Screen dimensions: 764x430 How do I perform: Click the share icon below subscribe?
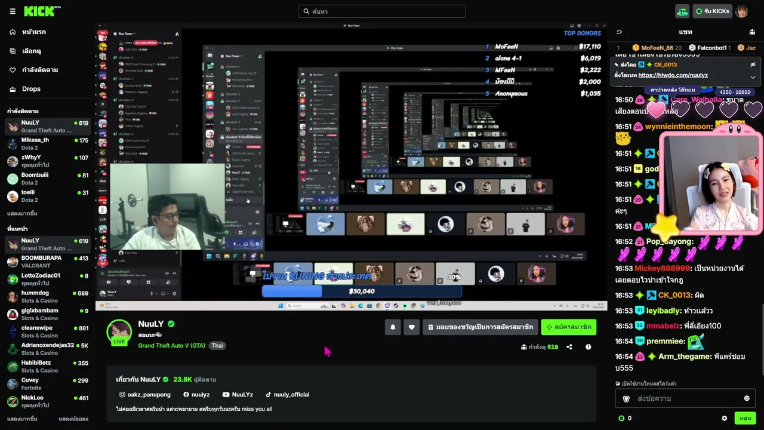(569, 347)
